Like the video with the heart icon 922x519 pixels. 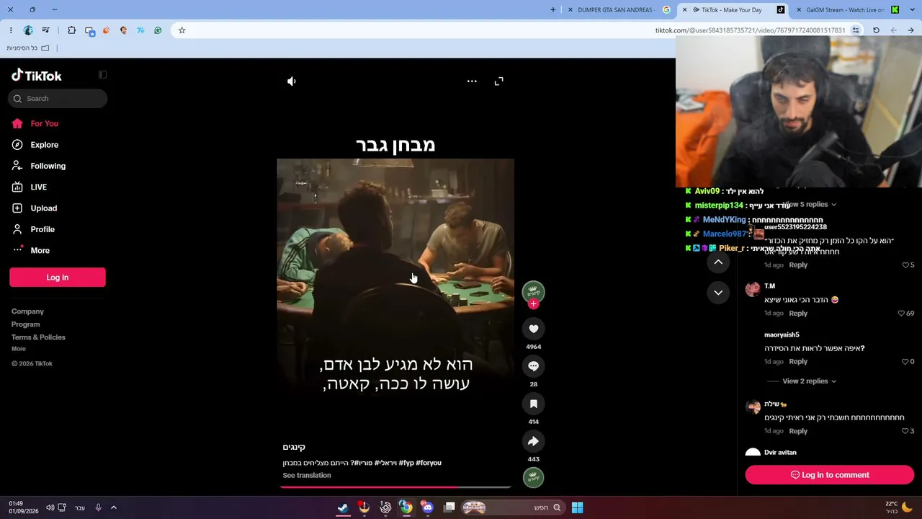click(x=533, y=329)
